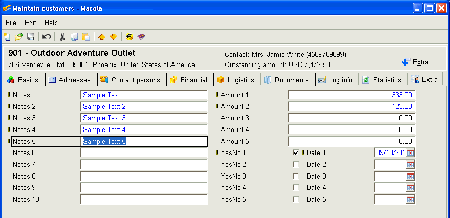Click the Save floppy disk icon
This screenshot has height=218, width=450.
coord(31,37)
